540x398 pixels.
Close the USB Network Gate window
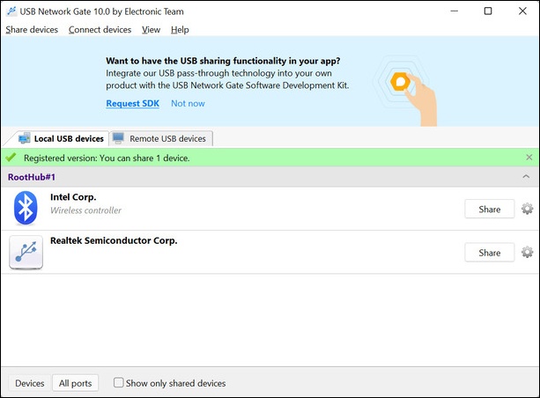click(x=522, y=11)
